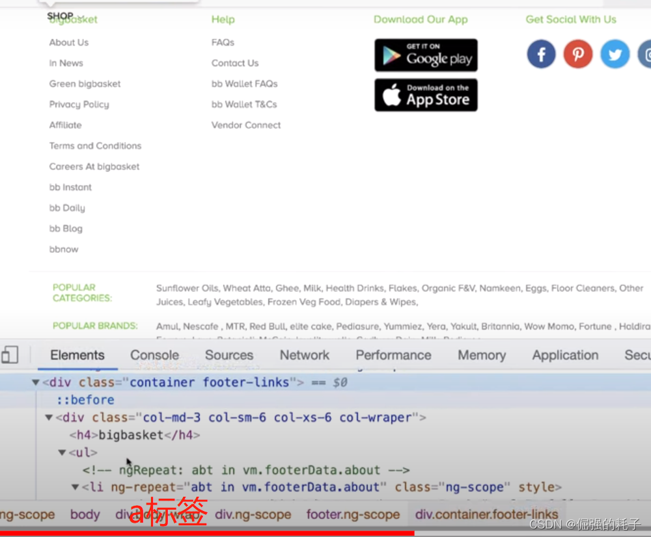Open the Twitter social icon

[x=615, y=55]
